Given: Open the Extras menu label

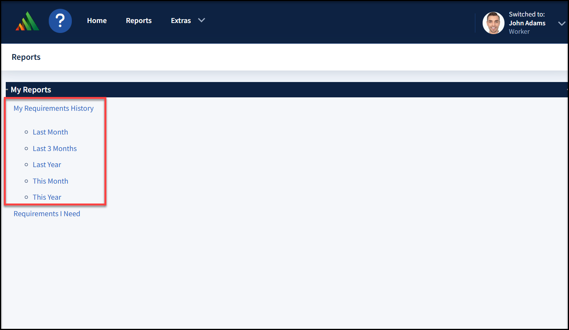Looking at the screenshot, I should tap(181, 21).
